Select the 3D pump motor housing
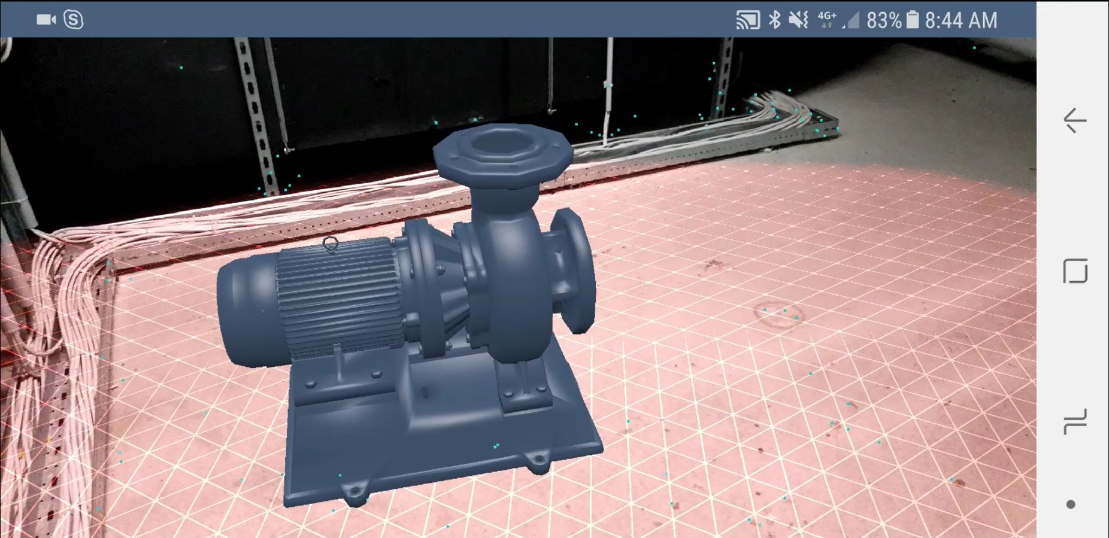Viewport: 1109px width, 538px height. (311, 302)
